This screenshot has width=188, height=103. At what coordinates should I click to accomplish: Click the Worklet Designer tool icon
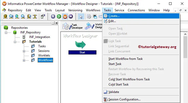(x=94, y=26)
